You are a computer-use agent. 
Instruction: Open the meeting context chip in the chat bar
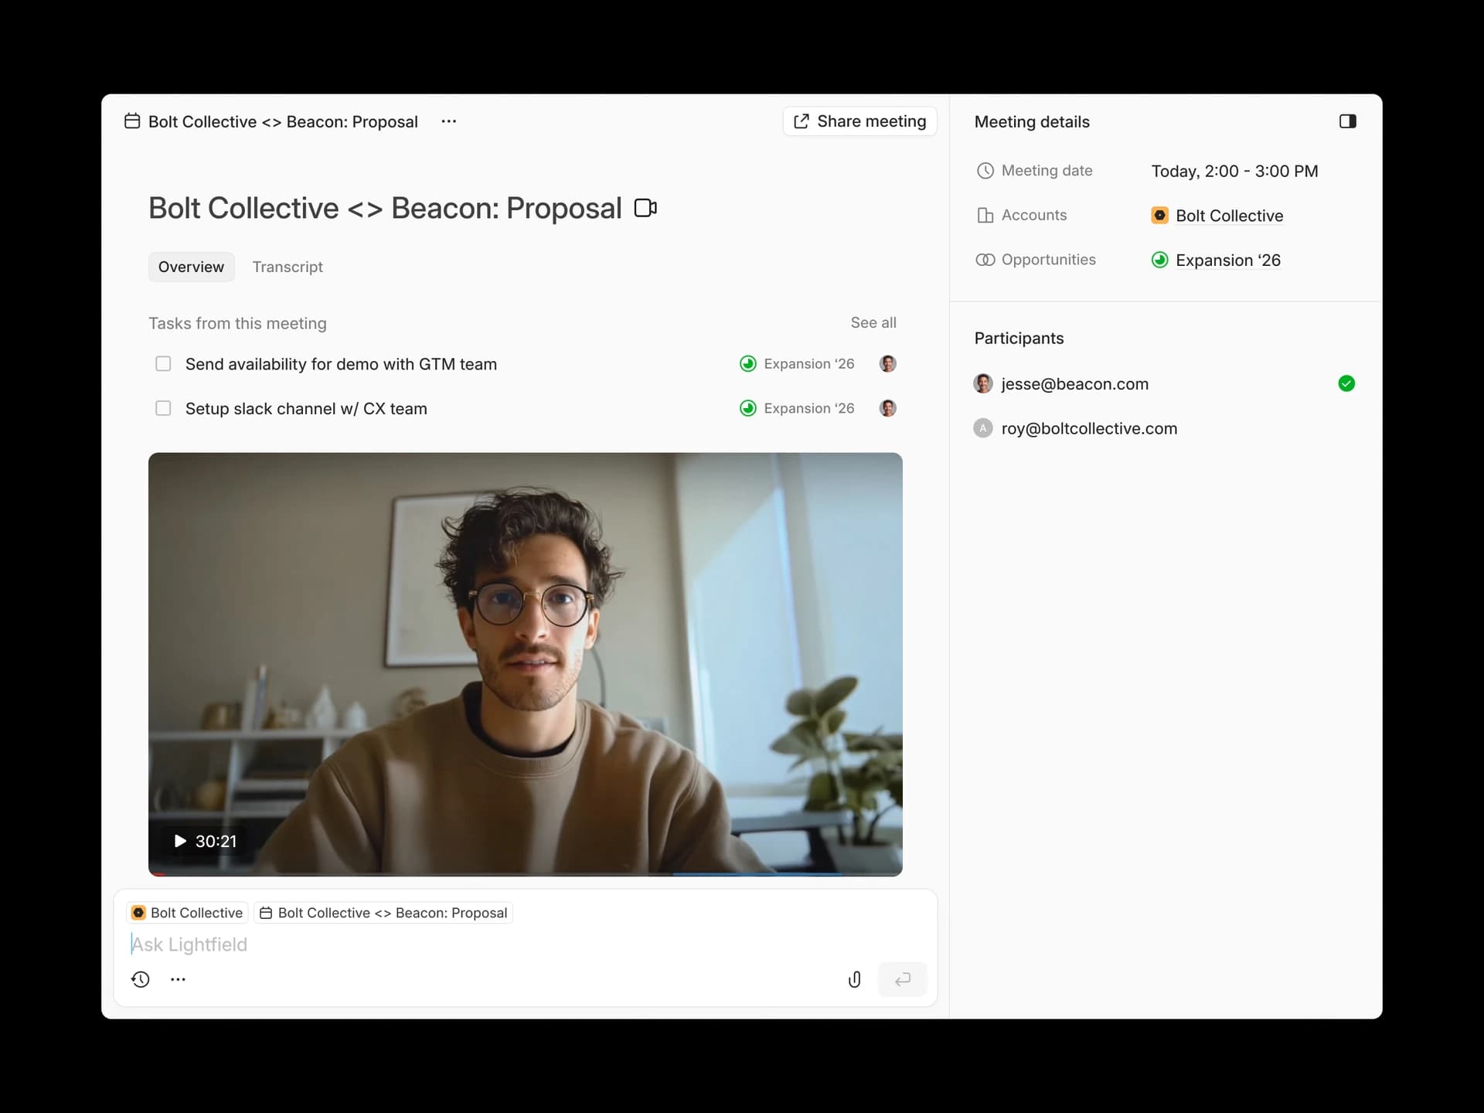tap(384, 913)
